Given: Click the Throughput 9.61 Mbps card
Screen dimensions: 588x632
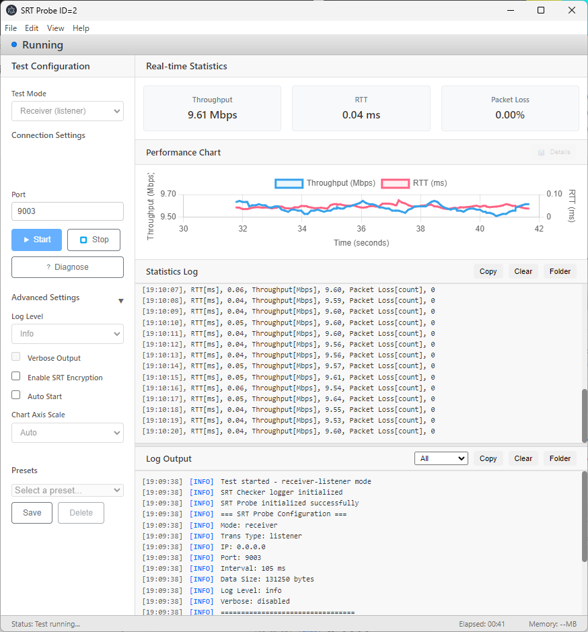Looking at the screenshot, I should 212,108.
